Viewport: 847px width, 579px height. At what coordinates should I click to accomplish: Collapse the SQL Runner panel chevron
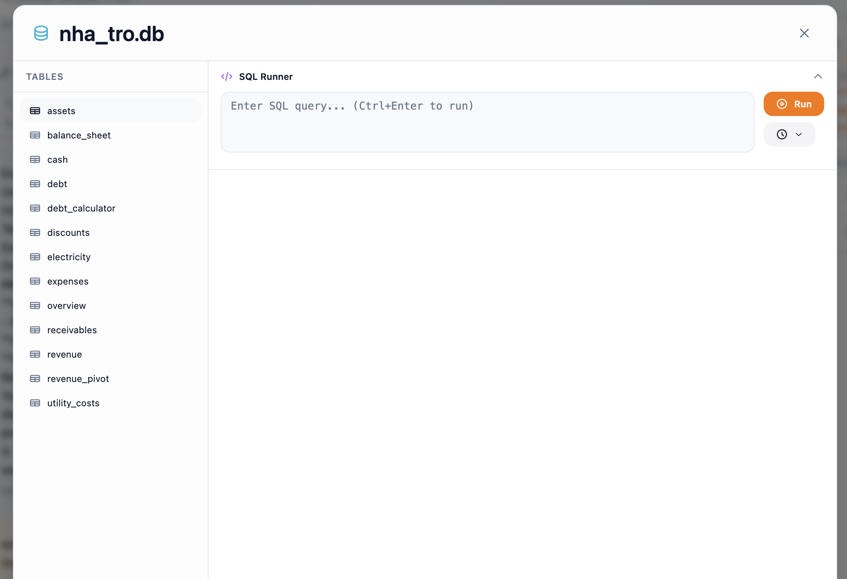[x=818, y=76]
